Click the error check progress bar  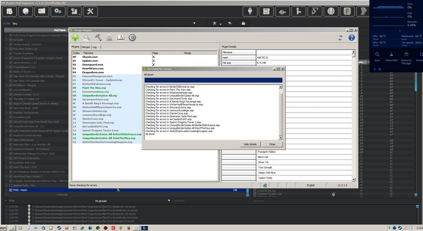coord(213,80)
